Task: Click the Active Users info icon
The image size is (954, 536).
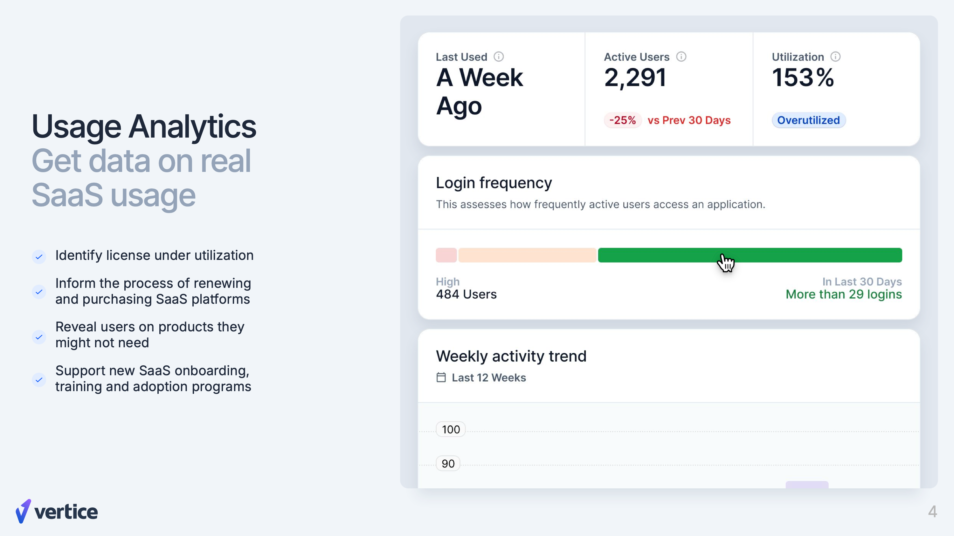Action: pyautogui.click(x=681, y=57)
